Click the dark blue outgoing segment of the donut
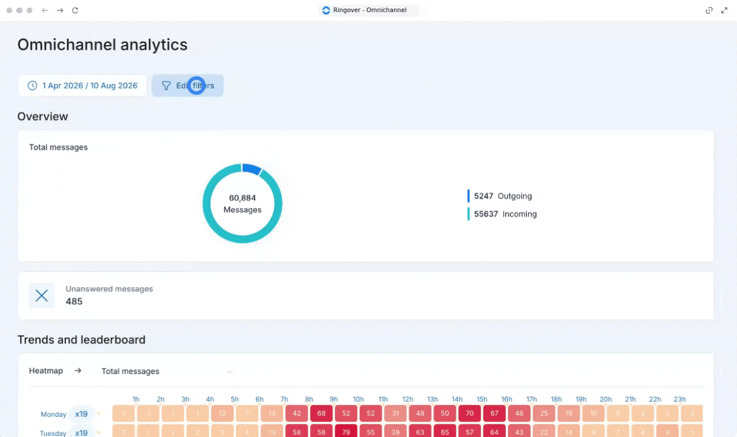This screenshot has height=437, width=737. [252, 169]
